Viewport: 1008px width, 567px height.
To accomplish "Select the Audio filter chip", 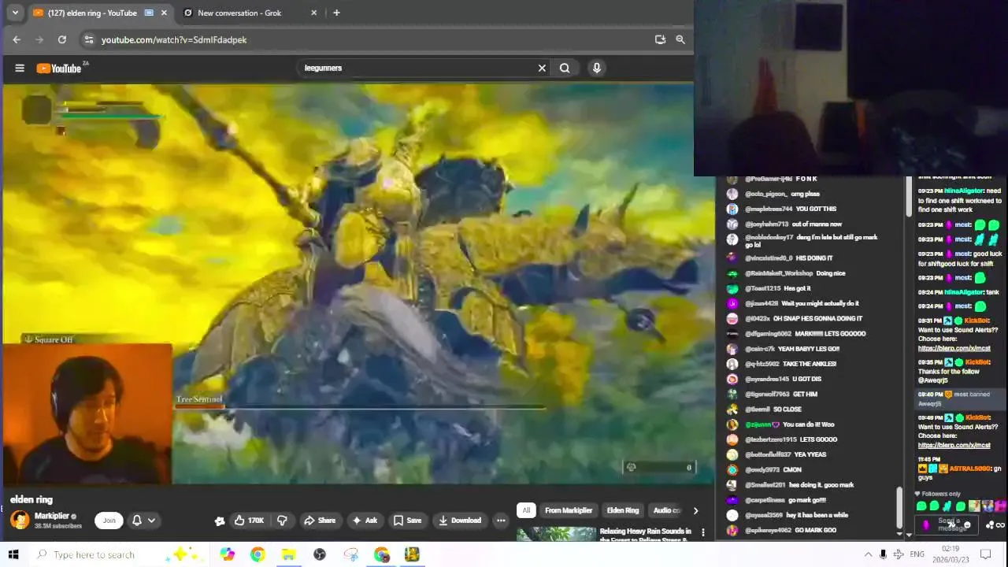I will tap(666, 510).
